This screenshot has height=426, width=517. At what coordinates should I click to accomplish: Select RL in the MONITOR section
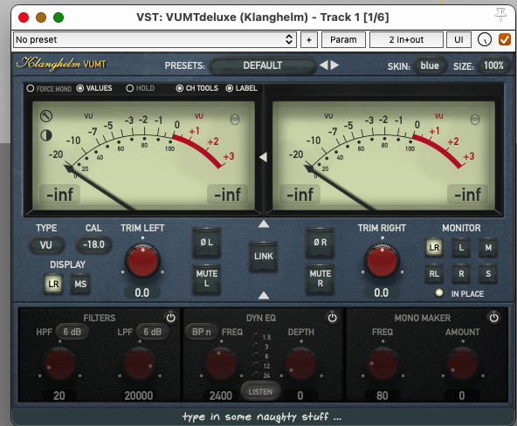[434, 274]
